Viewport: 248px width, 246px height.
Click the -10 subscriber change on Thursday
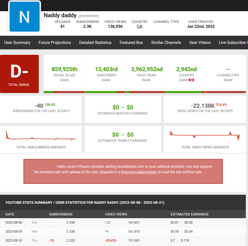click(51, 241)
